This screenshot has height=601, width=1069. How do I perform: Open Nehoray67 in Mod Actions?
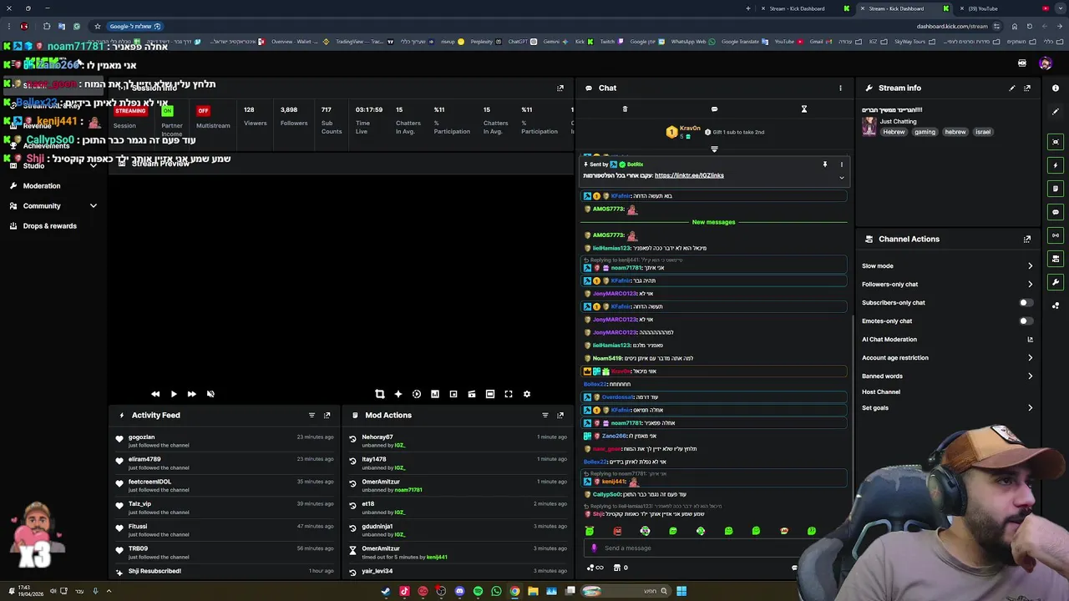(x=377, y=437)
